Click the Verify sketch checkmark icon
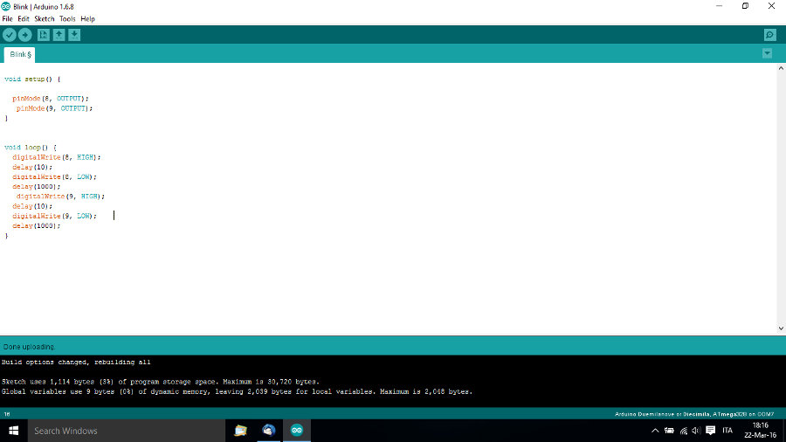This screenshot has height=442, width=786. tap(9, 35)
